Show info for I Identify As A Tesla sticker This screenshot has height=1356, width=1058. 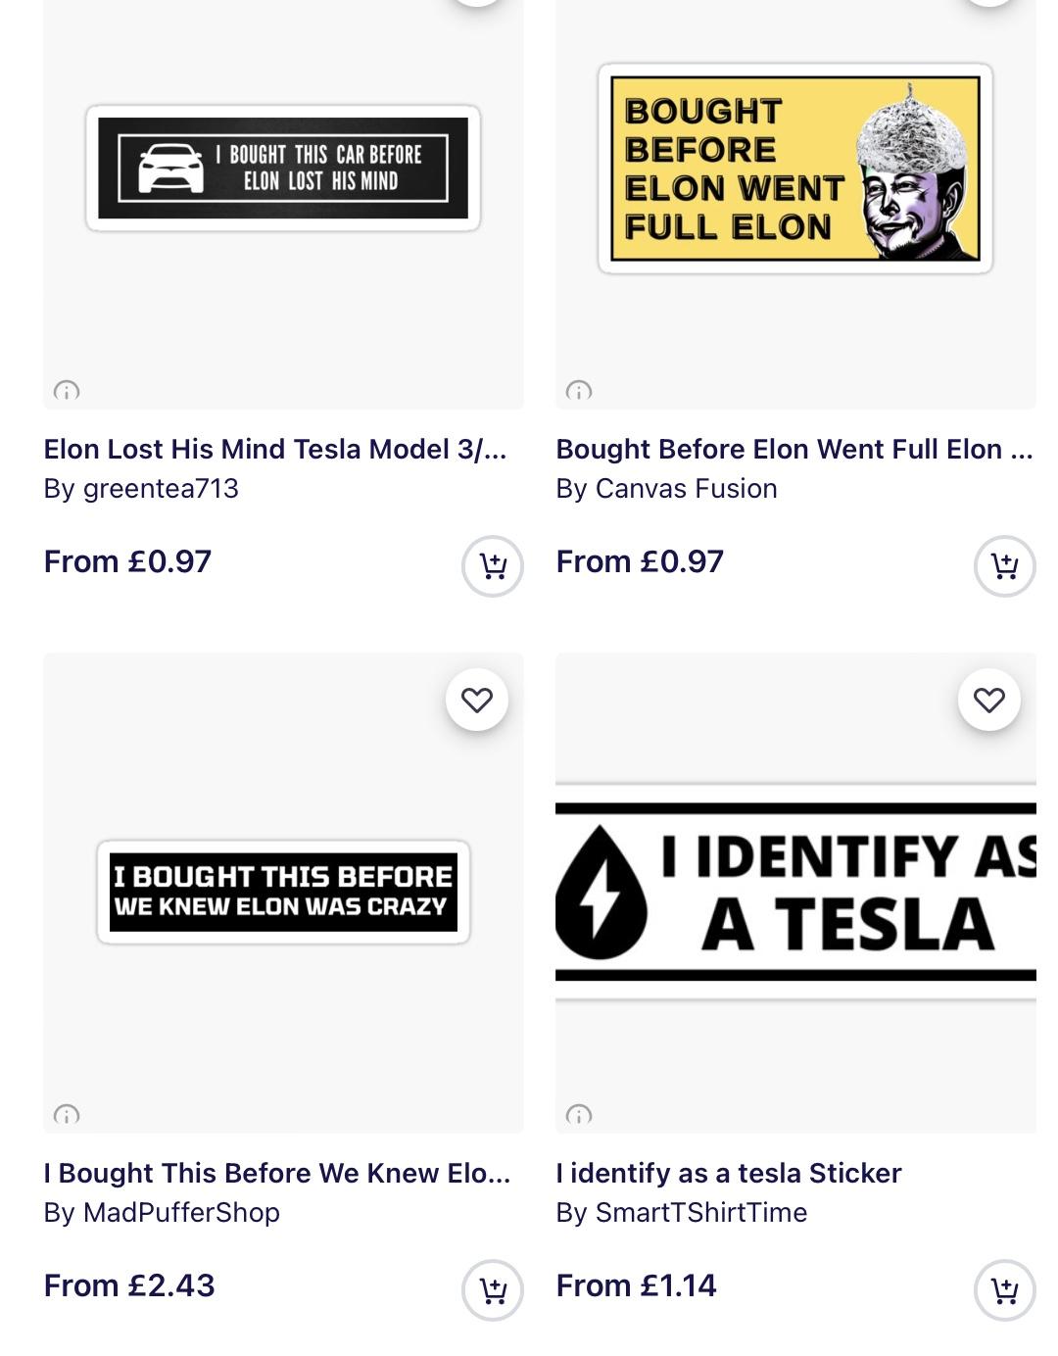[579, 1115]
